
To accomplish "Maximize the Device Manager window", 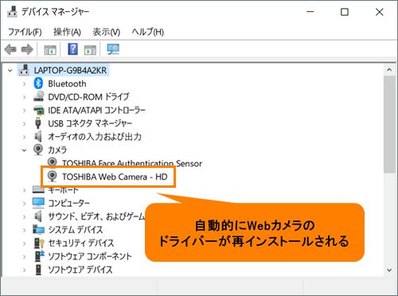I will click(345, 12).
